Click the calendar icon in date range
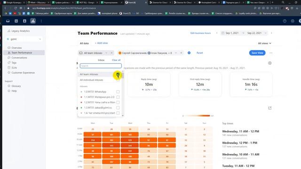301x169 pixels. coord(223,33)
